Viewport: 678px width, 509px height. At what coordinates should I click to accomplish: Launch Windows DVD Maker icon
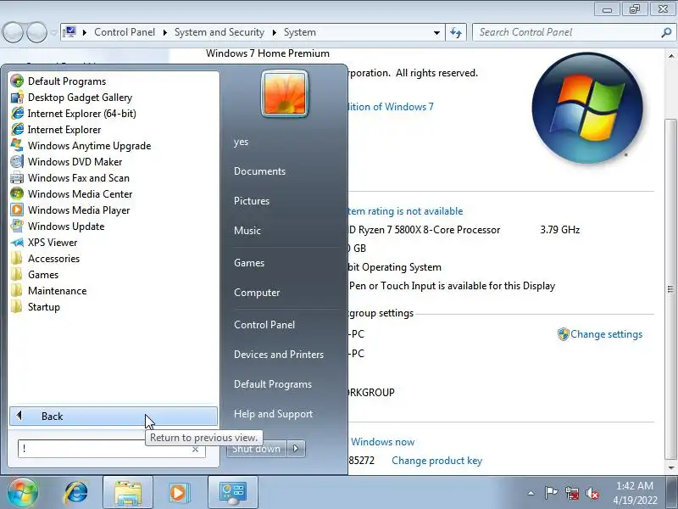[17, 161]
